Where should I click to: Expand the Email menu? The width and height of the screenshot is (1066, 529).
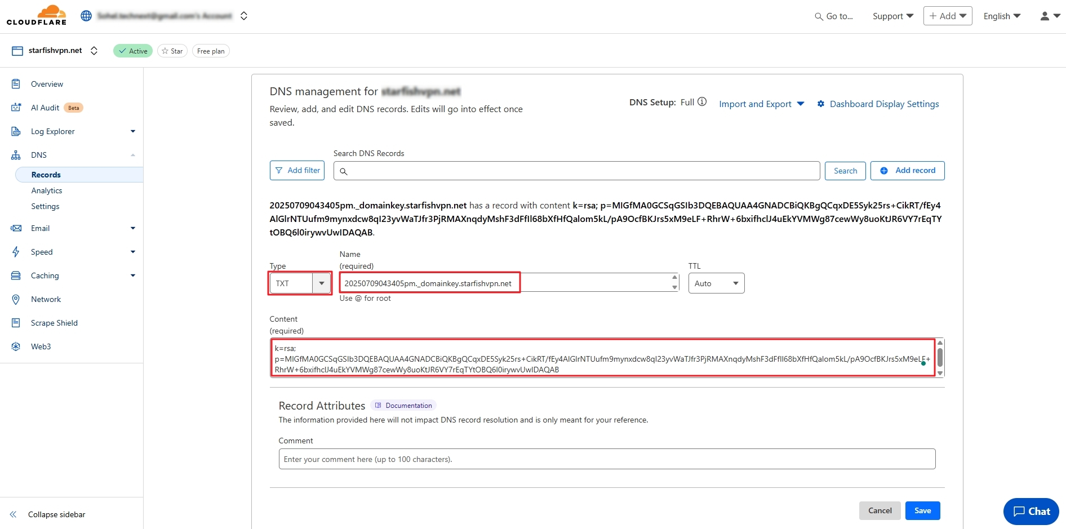click(x=133, y=228)
